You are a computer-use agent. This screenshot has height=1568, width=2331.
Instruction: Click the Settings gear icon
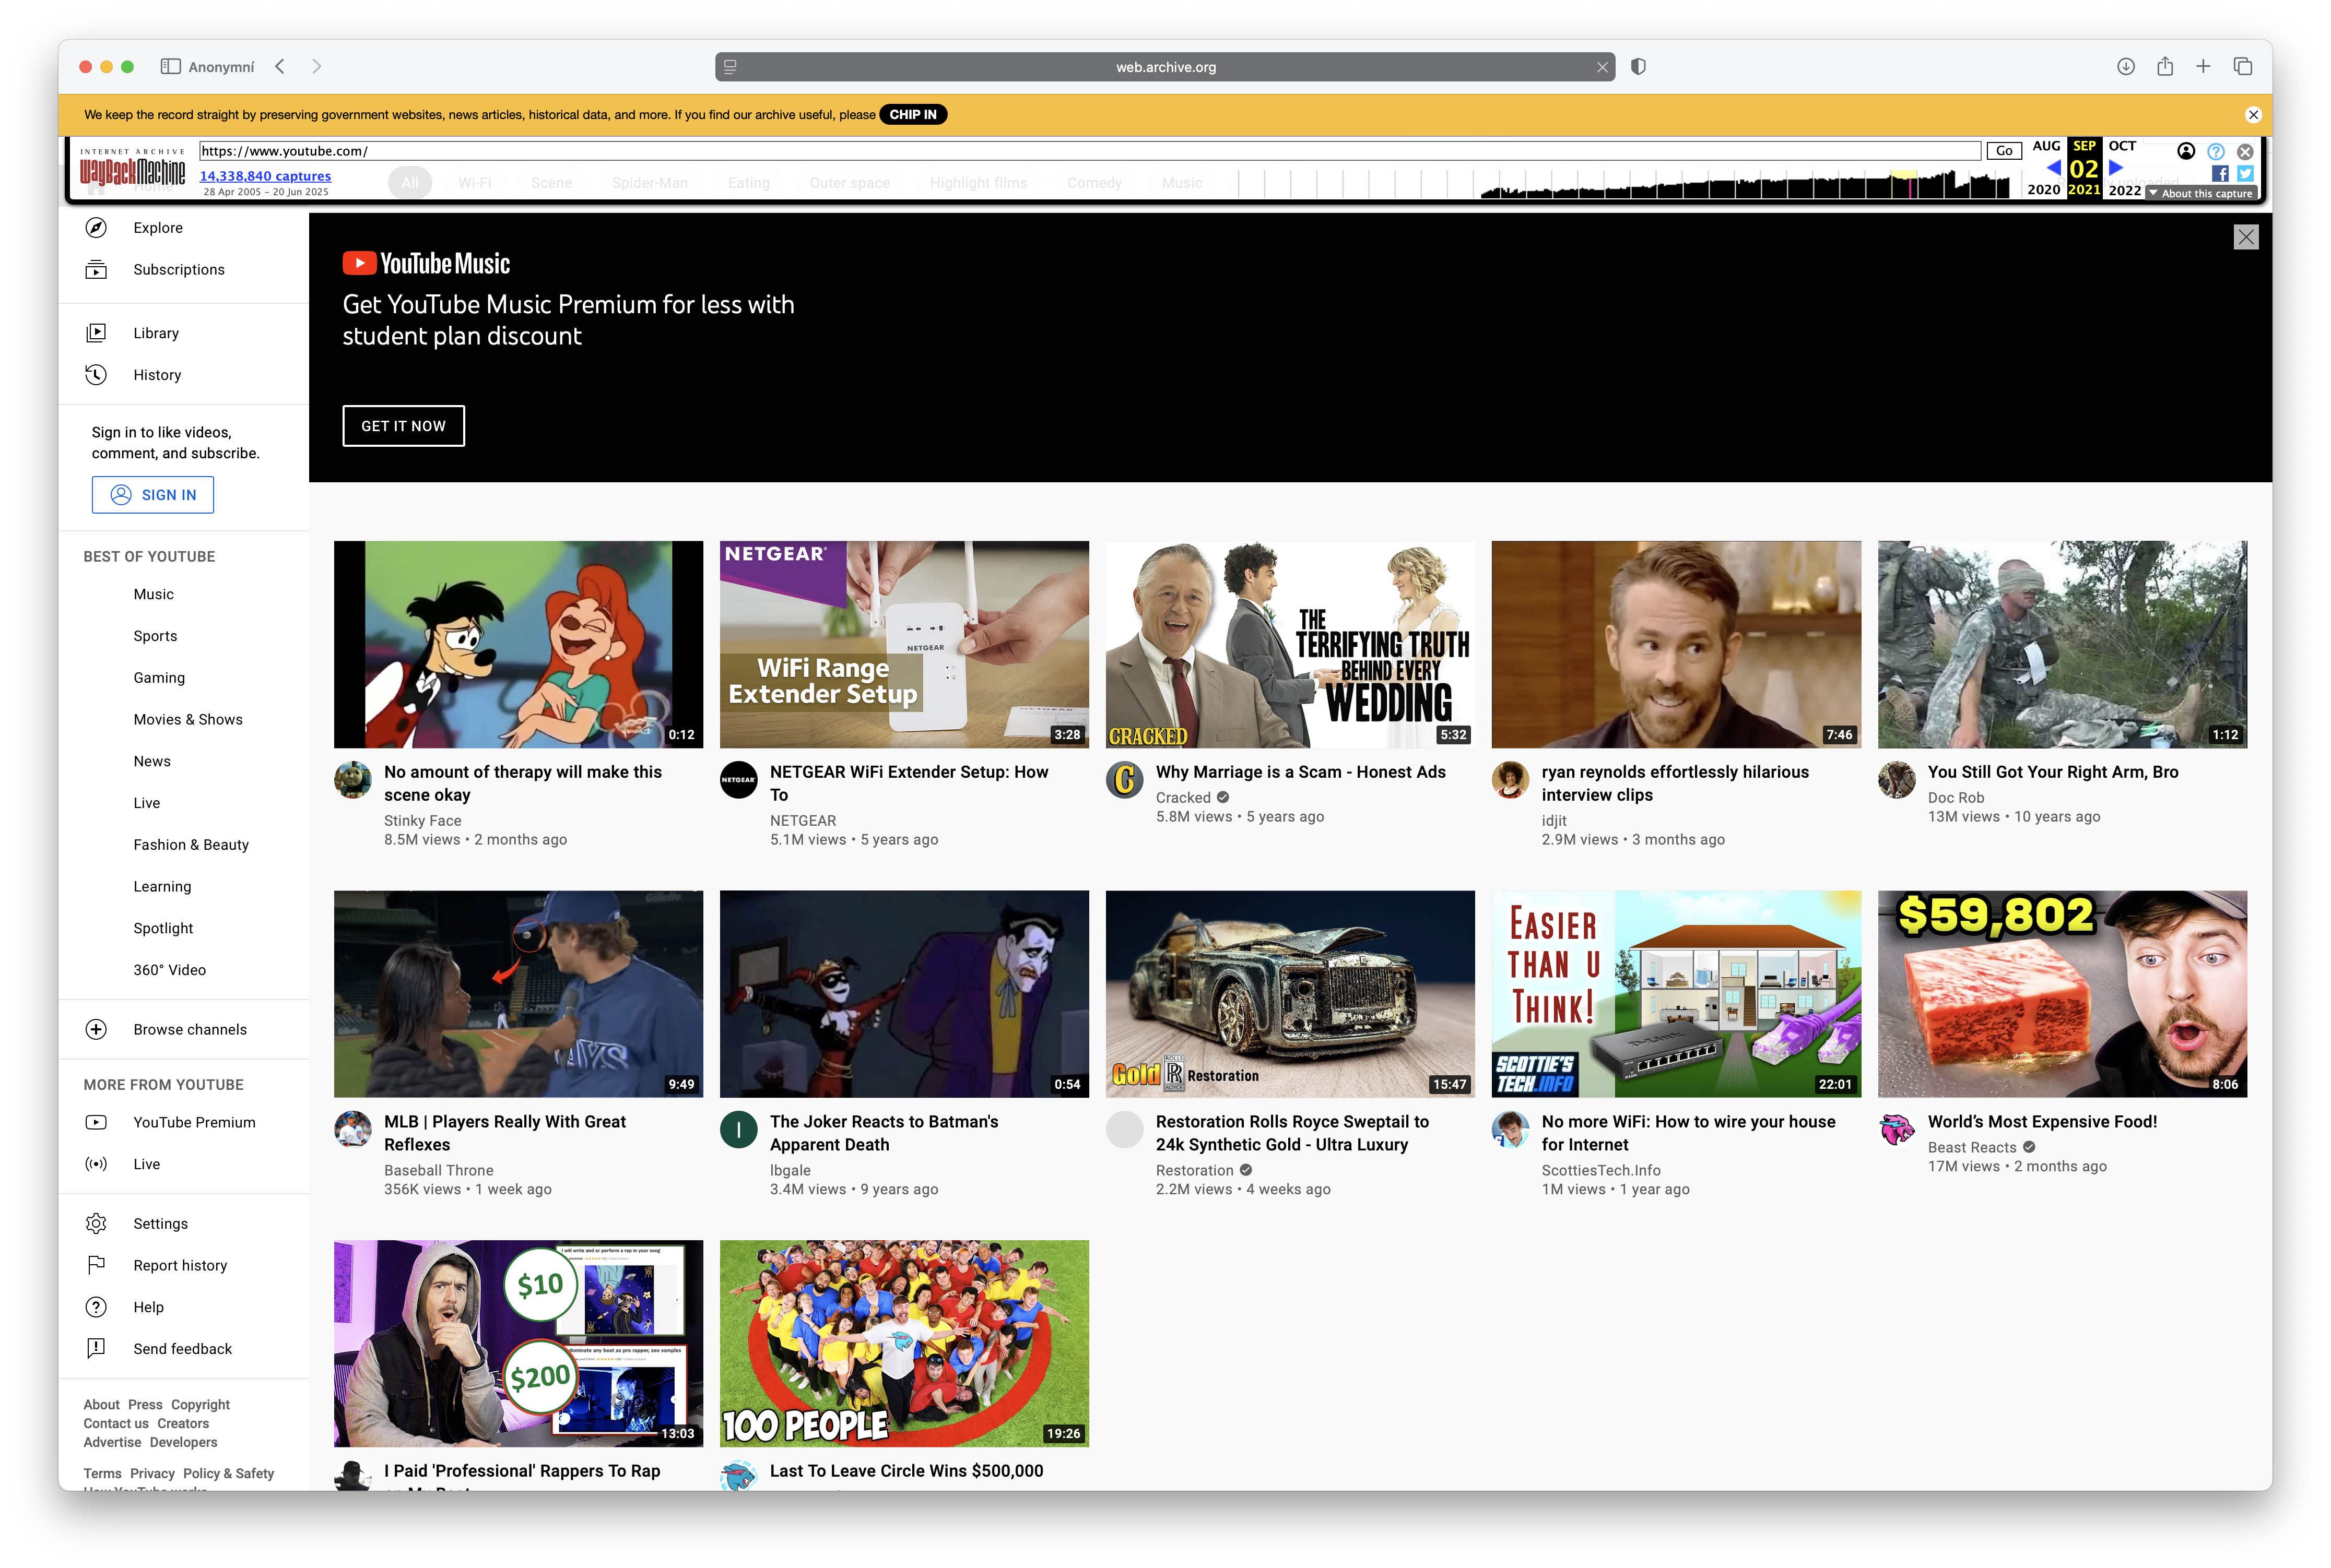click(96, 1224)
